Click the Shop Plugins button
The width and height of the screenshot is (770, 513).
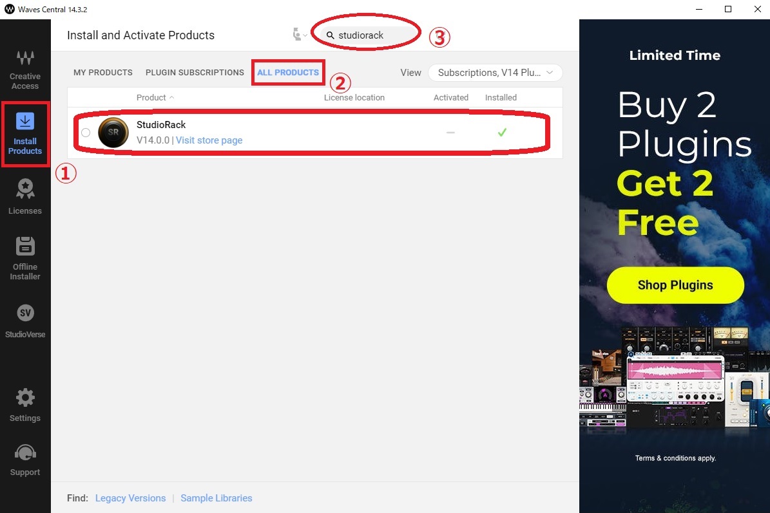tap(675, 285)
